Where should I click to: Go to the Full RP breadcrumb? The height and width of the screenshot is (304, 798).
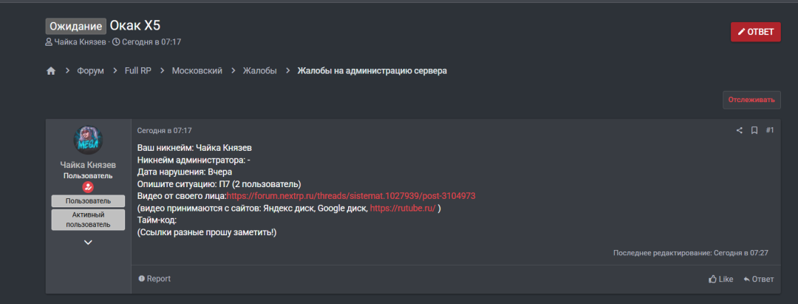pyautogui.click(x=137, y=71)
